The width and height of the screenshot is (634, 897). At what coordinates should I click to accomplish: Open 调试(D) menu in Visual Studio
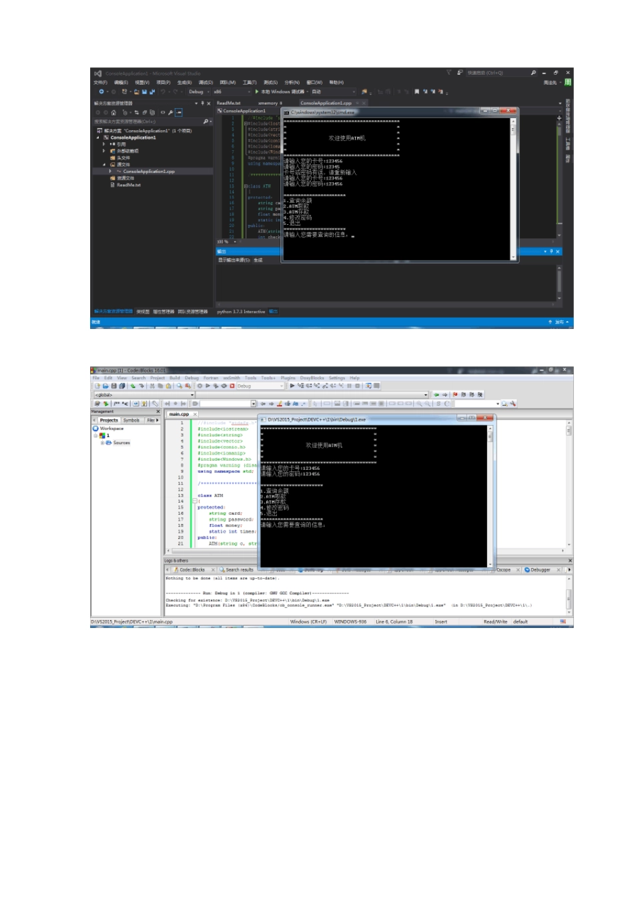206,83
